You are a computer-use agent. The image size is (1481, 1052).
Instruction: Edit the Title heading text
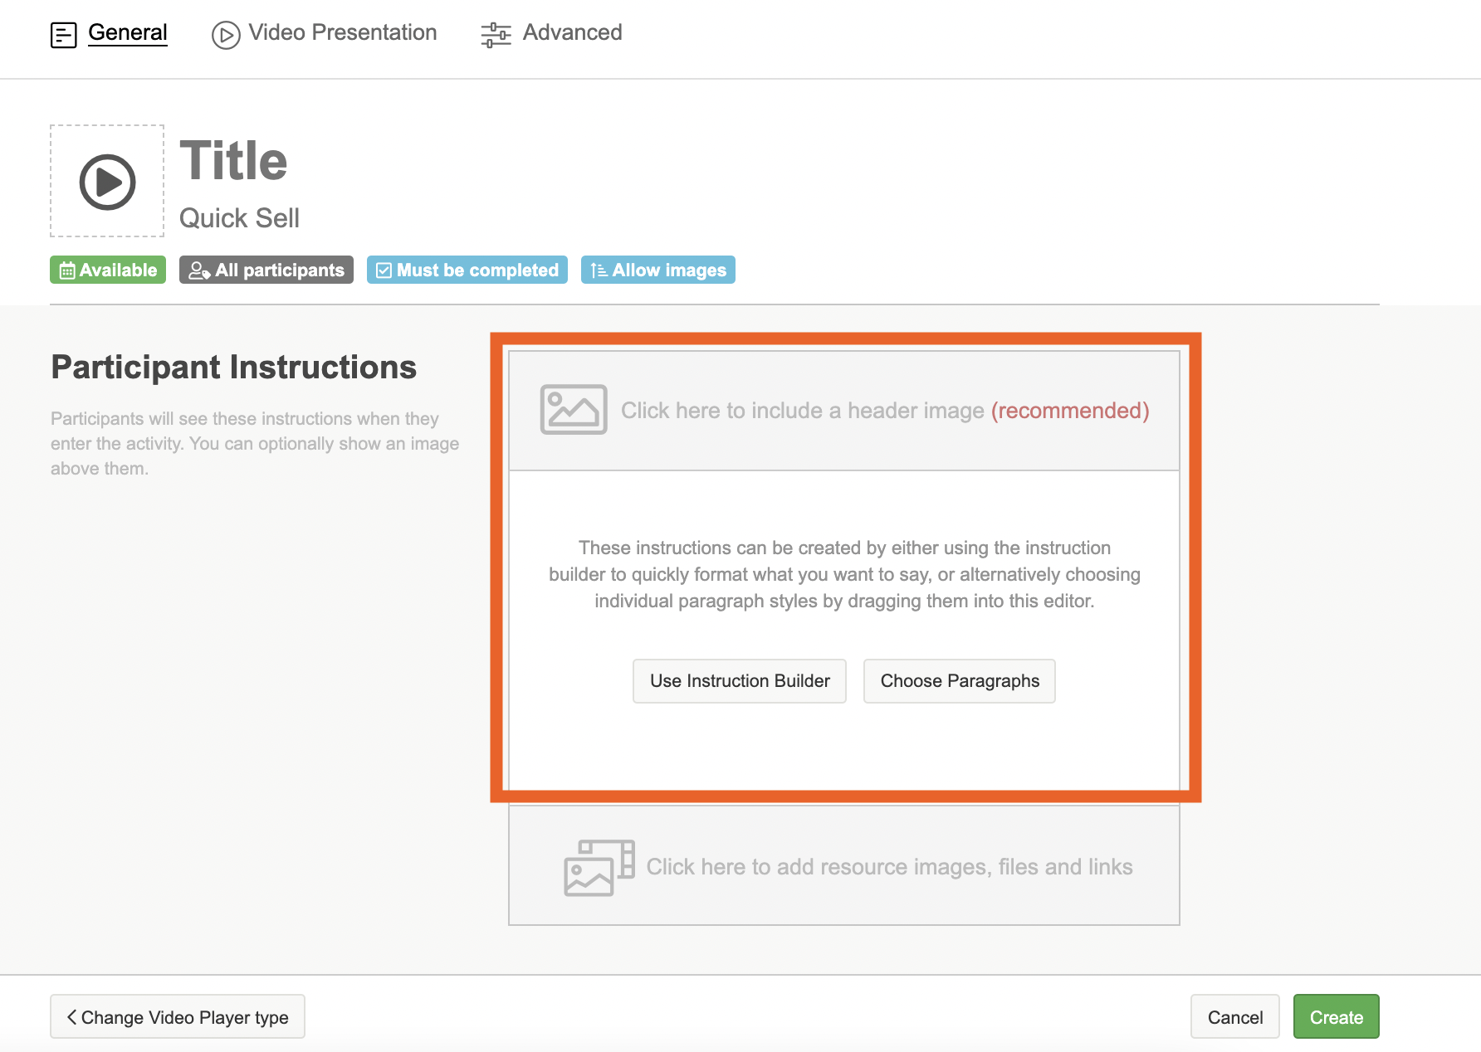(234, 161)
